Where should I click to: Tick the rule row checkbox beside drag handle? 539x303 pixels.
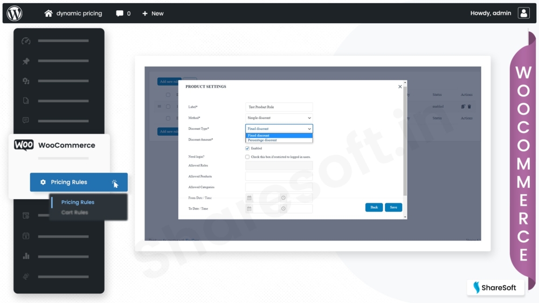click(168, 107)
